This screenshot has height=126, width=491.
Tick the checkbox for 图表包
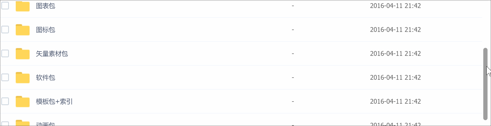pyautogui.click(x=5, y=6)
